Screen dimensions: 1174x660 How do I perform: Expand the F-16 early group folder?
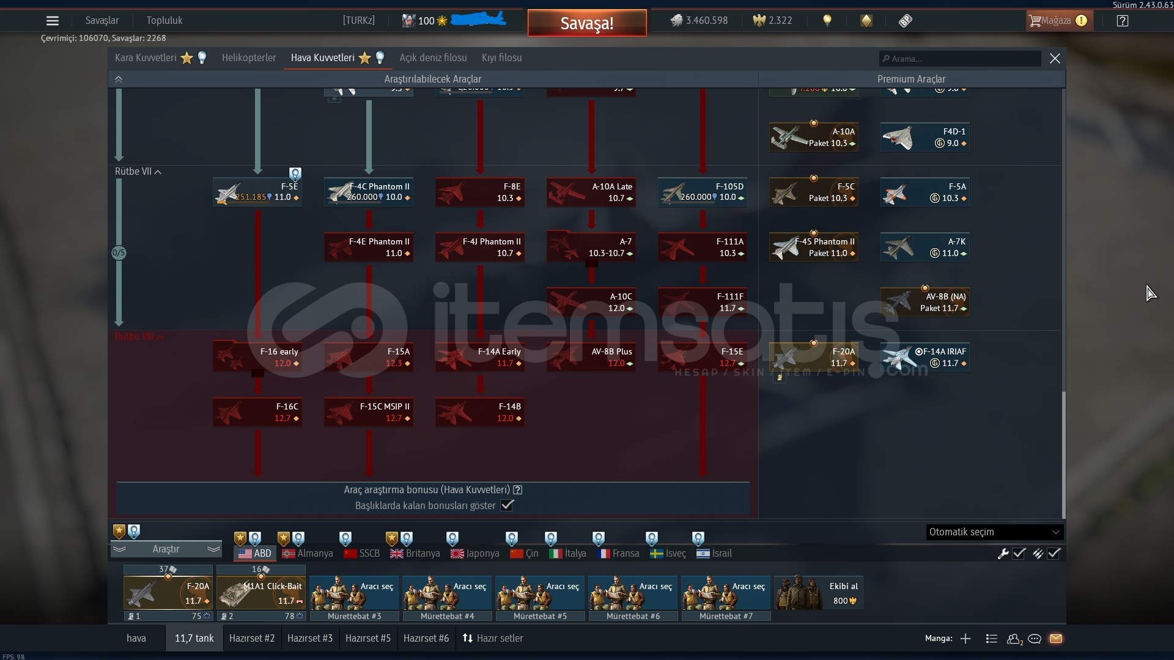point(257,357)
